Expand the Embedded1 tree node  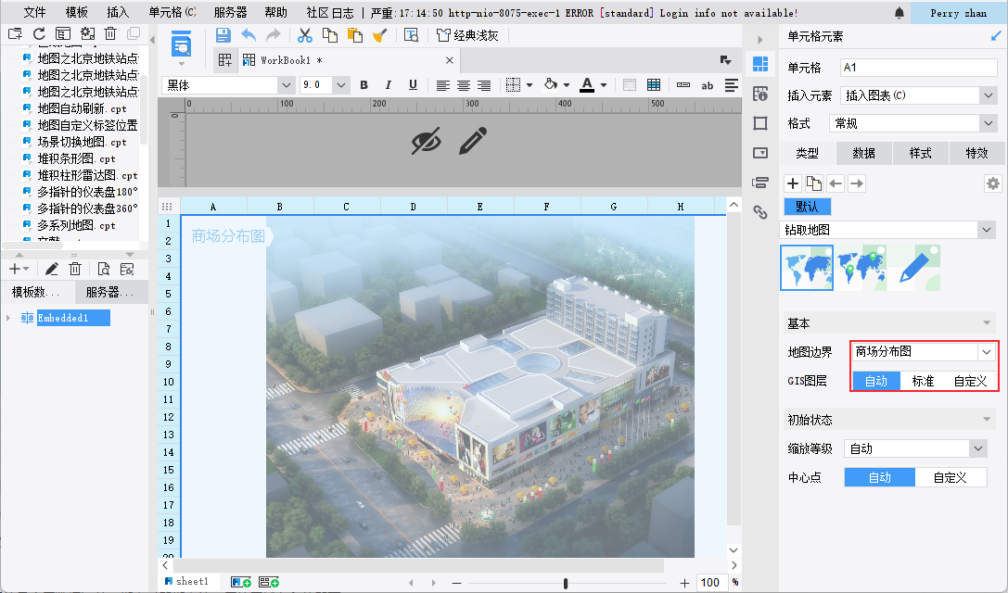coord(9,318)
